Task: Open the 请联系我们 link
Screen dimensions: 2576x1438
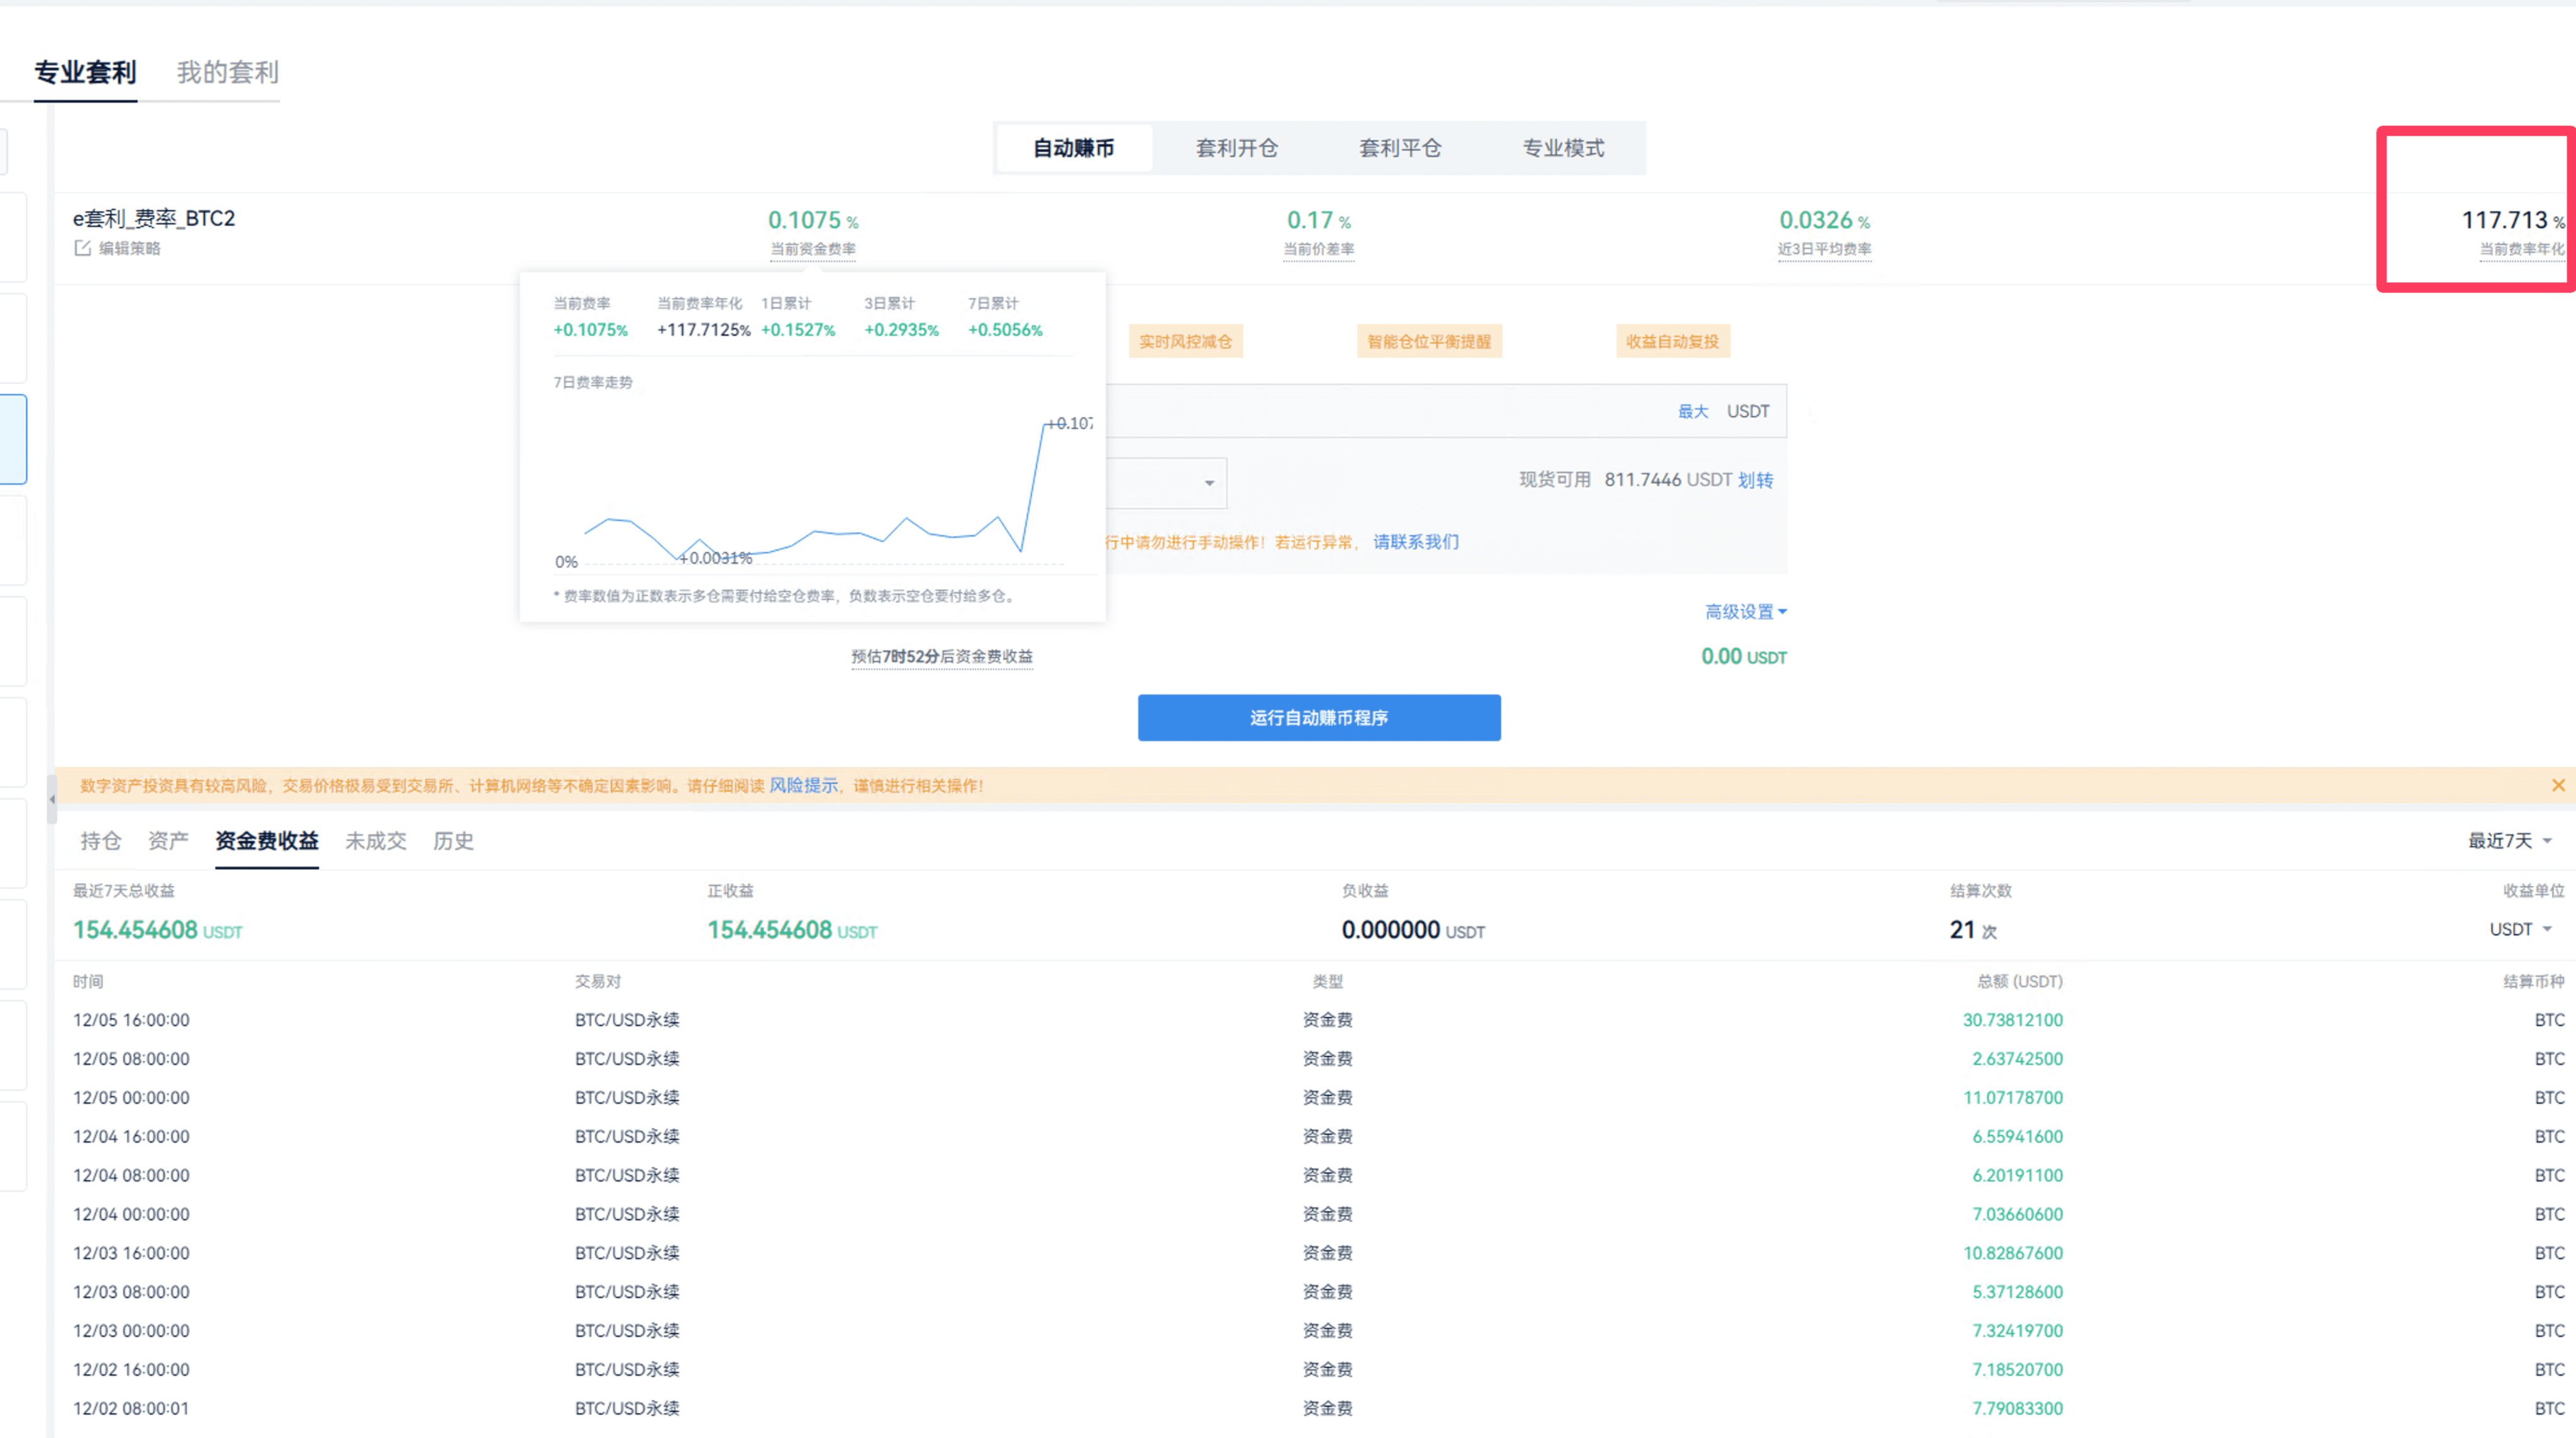Action: point(1416,542)
